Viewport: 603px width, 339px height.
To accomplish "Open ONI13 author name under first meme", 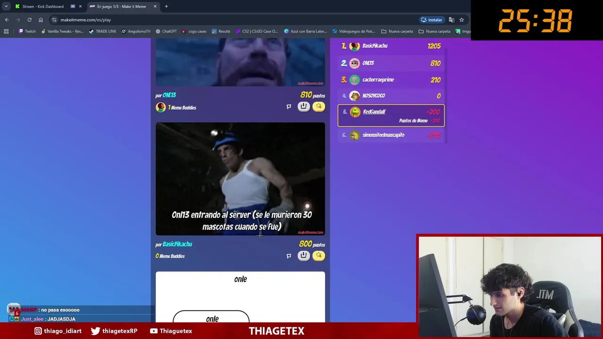I will [x=169, y=95].
